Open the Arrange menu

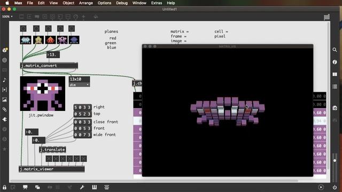coord(85,3)
